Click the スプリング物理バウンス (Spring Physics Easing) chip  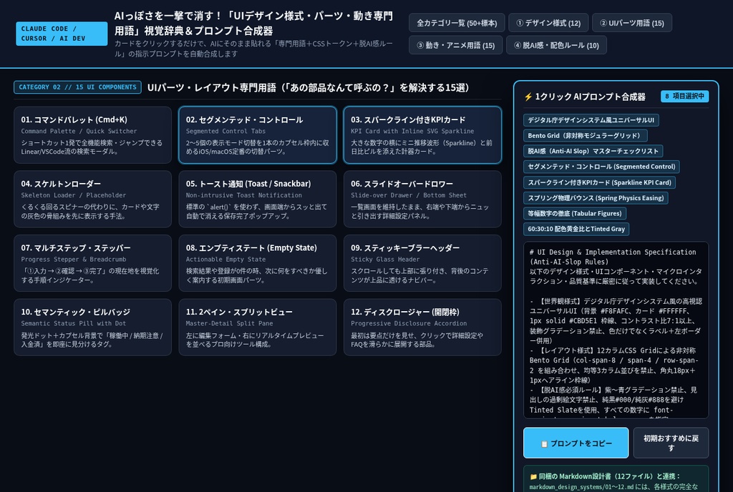[x=596, y=198]
